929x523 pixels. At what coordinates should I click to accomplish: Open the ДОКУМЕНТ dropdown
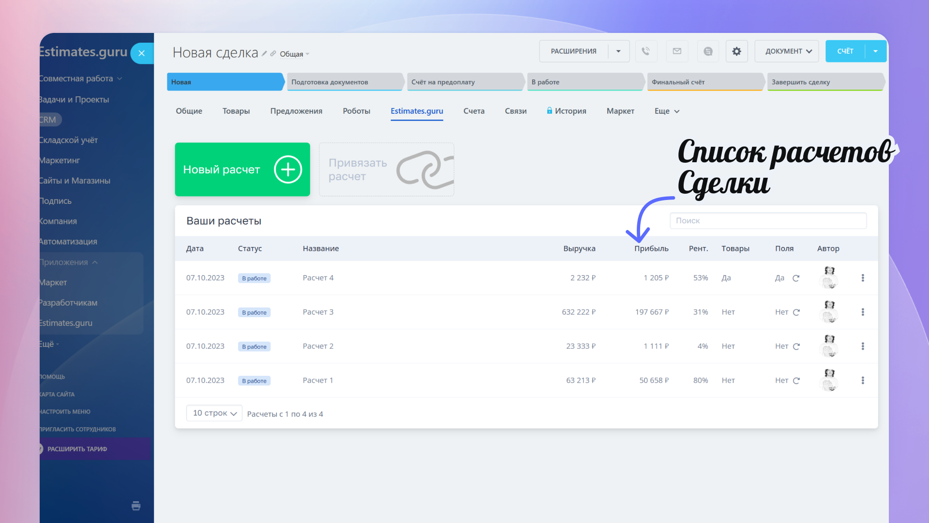[787, 51]
